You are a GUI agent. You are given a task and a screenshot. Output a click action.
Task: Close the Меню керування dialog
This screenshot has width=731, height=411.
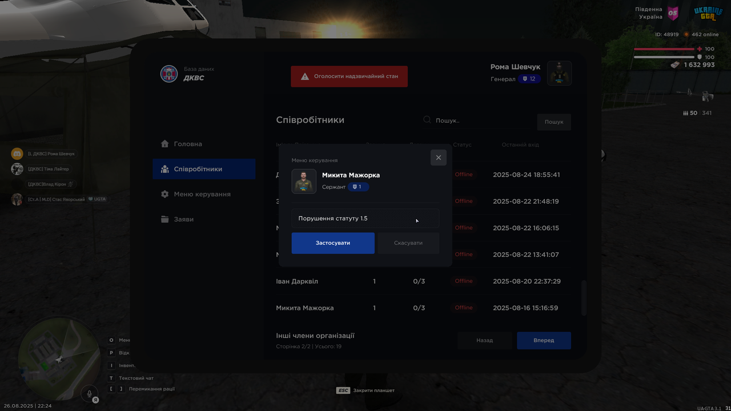439,158
